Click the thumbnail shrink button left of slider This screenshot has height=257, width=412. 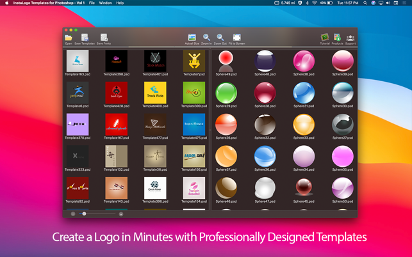tap(73, 214)
